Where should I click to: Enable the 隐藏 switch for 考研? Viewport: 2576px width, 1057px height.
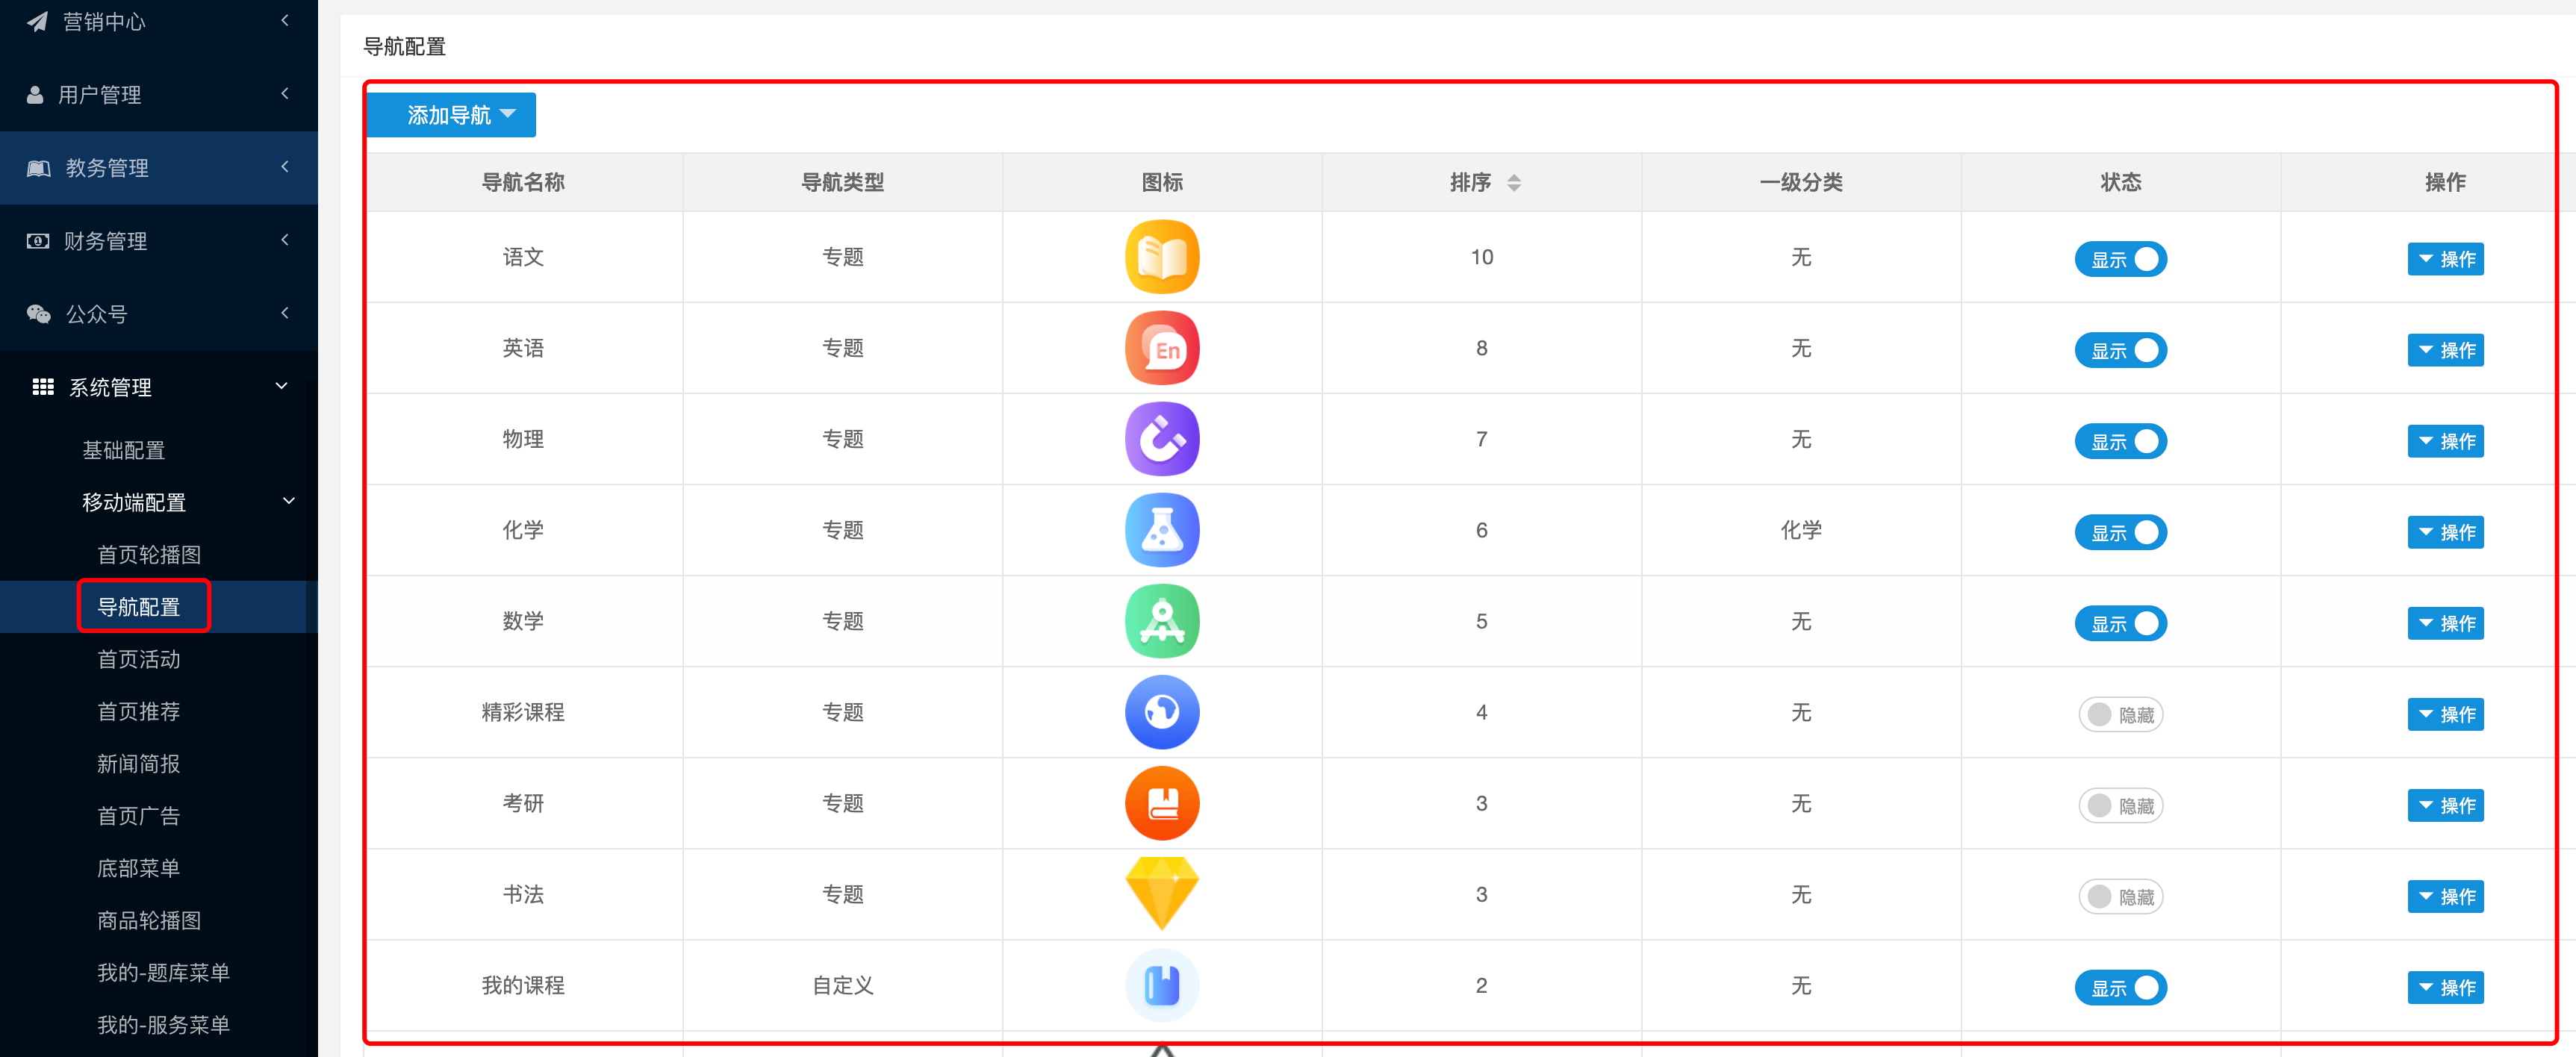tap(2120, 805)
